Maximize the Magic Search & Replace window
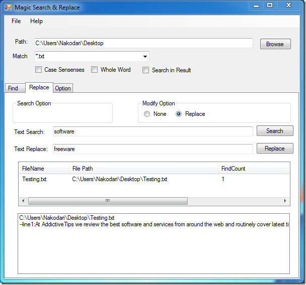 270,5
